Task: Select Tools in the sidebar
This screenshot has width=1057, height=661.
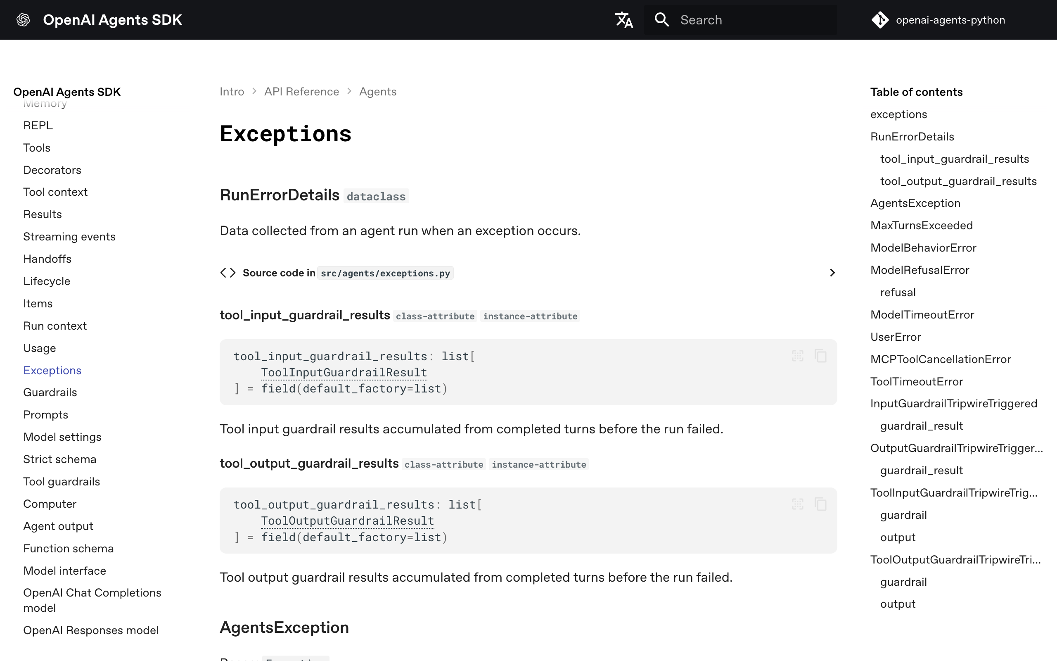Action: pyautogui.click(x=37, y=148)
